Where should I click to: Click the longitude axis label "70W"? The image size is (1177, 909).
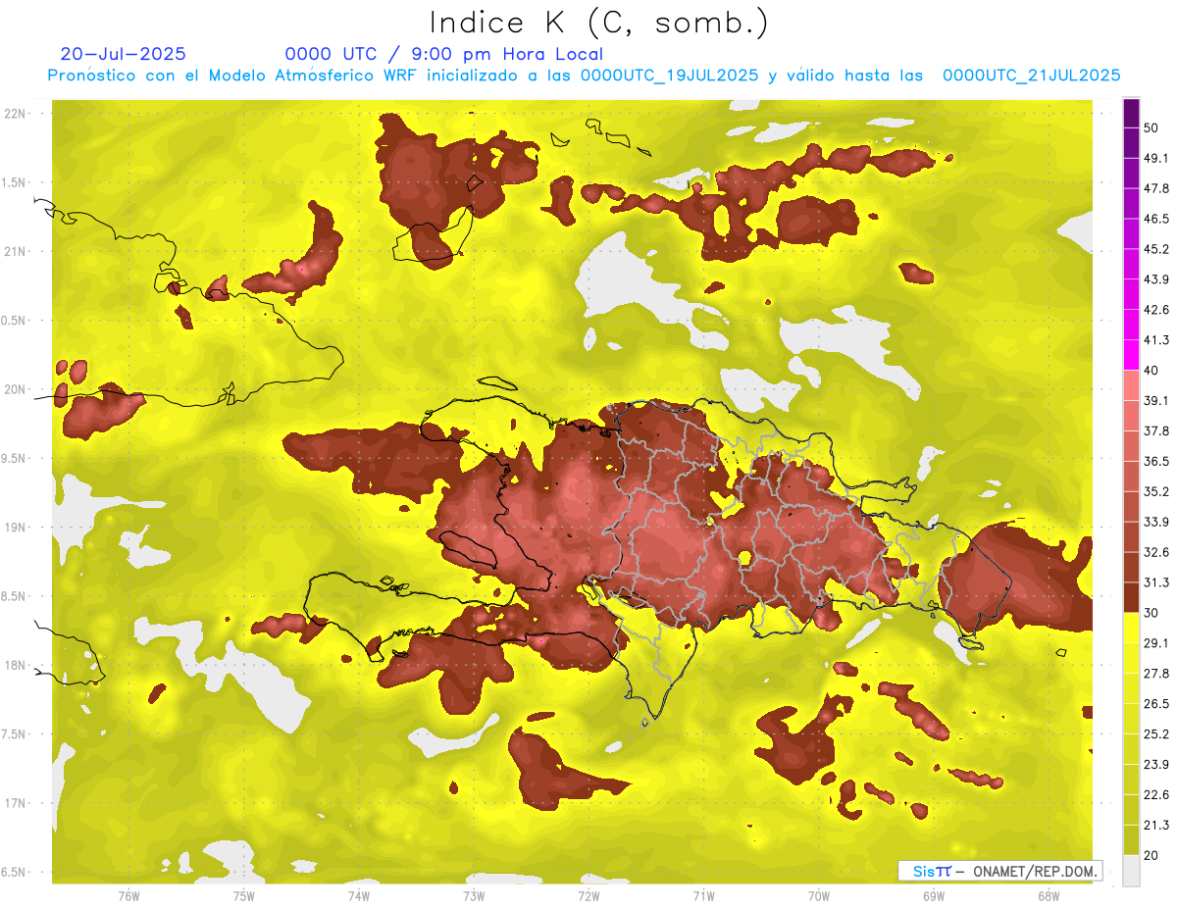[818, 896]
